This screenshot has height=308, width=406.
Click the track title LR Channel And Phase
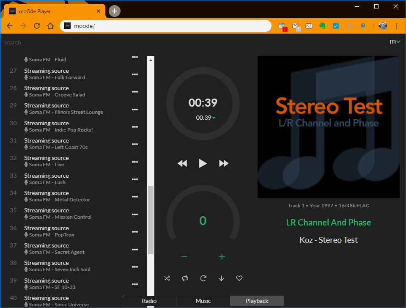(x=328, y=222)
